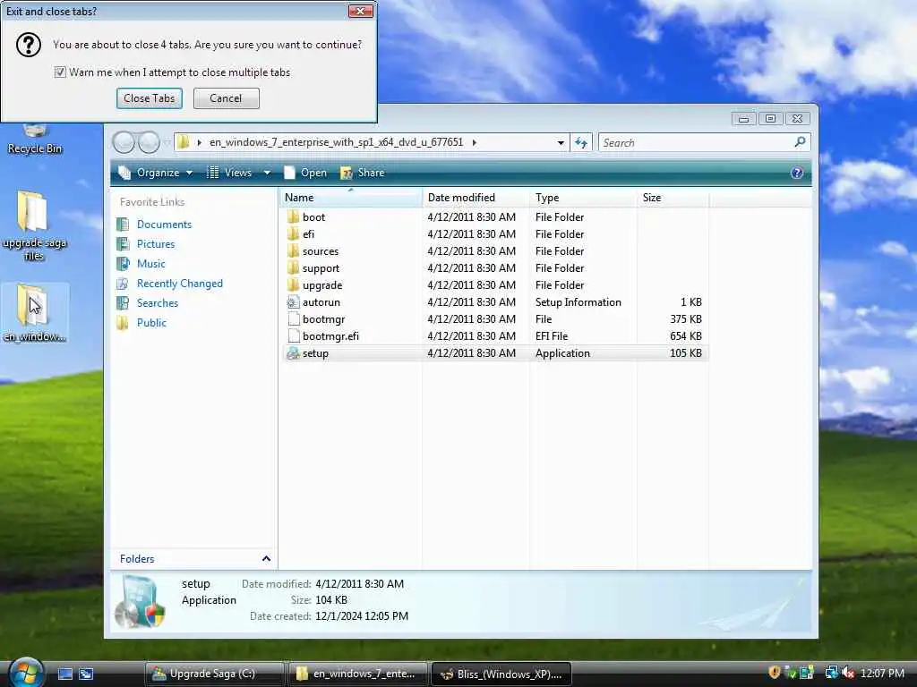Cancel the Exit and close tabs dialog

(x=226, y=98)
